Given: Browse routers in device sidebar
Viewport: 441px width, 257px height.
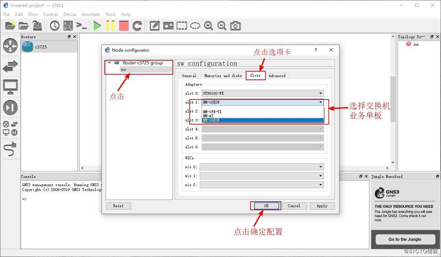Looking at the screenshot, I should click(x=10, y=46).
